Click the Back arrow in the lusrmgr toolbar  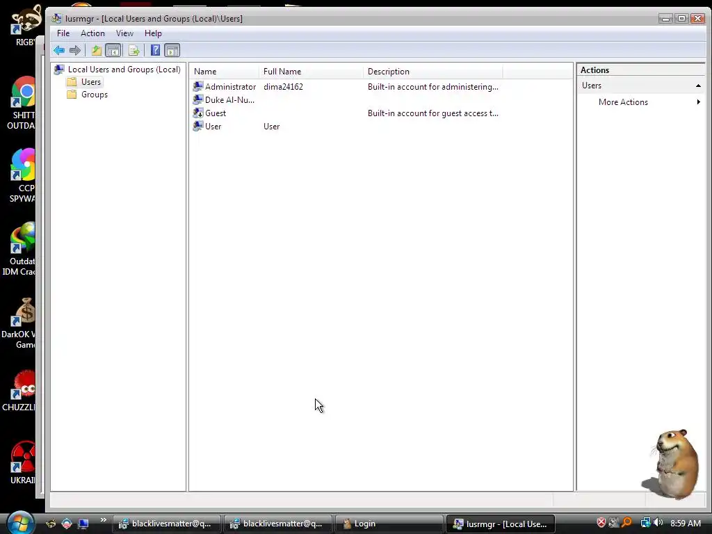tap(59, 50)
